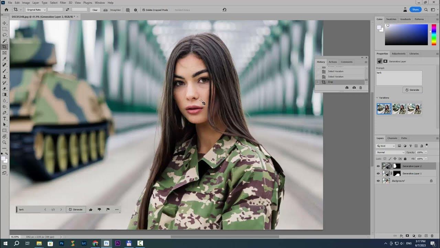Screen dimensions: 440x248
Task: Click Generate in Properties panel
Action: click(412, 90)
